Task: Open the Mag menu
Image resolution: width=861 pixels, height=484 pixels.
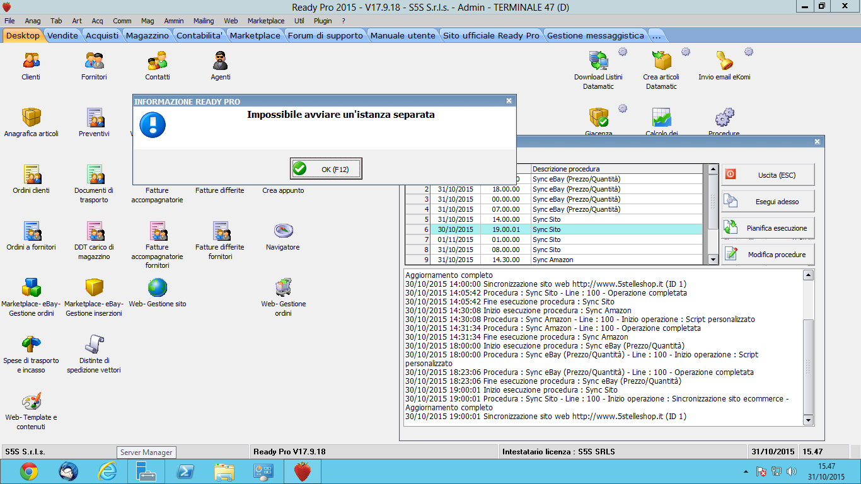Action: pos(147,21)
